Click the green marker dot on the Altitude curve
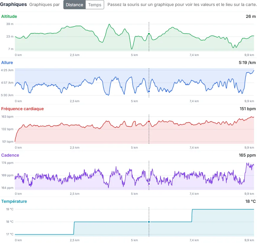The height and width of the screenshot is (243, 257). (x=149, y=34)
